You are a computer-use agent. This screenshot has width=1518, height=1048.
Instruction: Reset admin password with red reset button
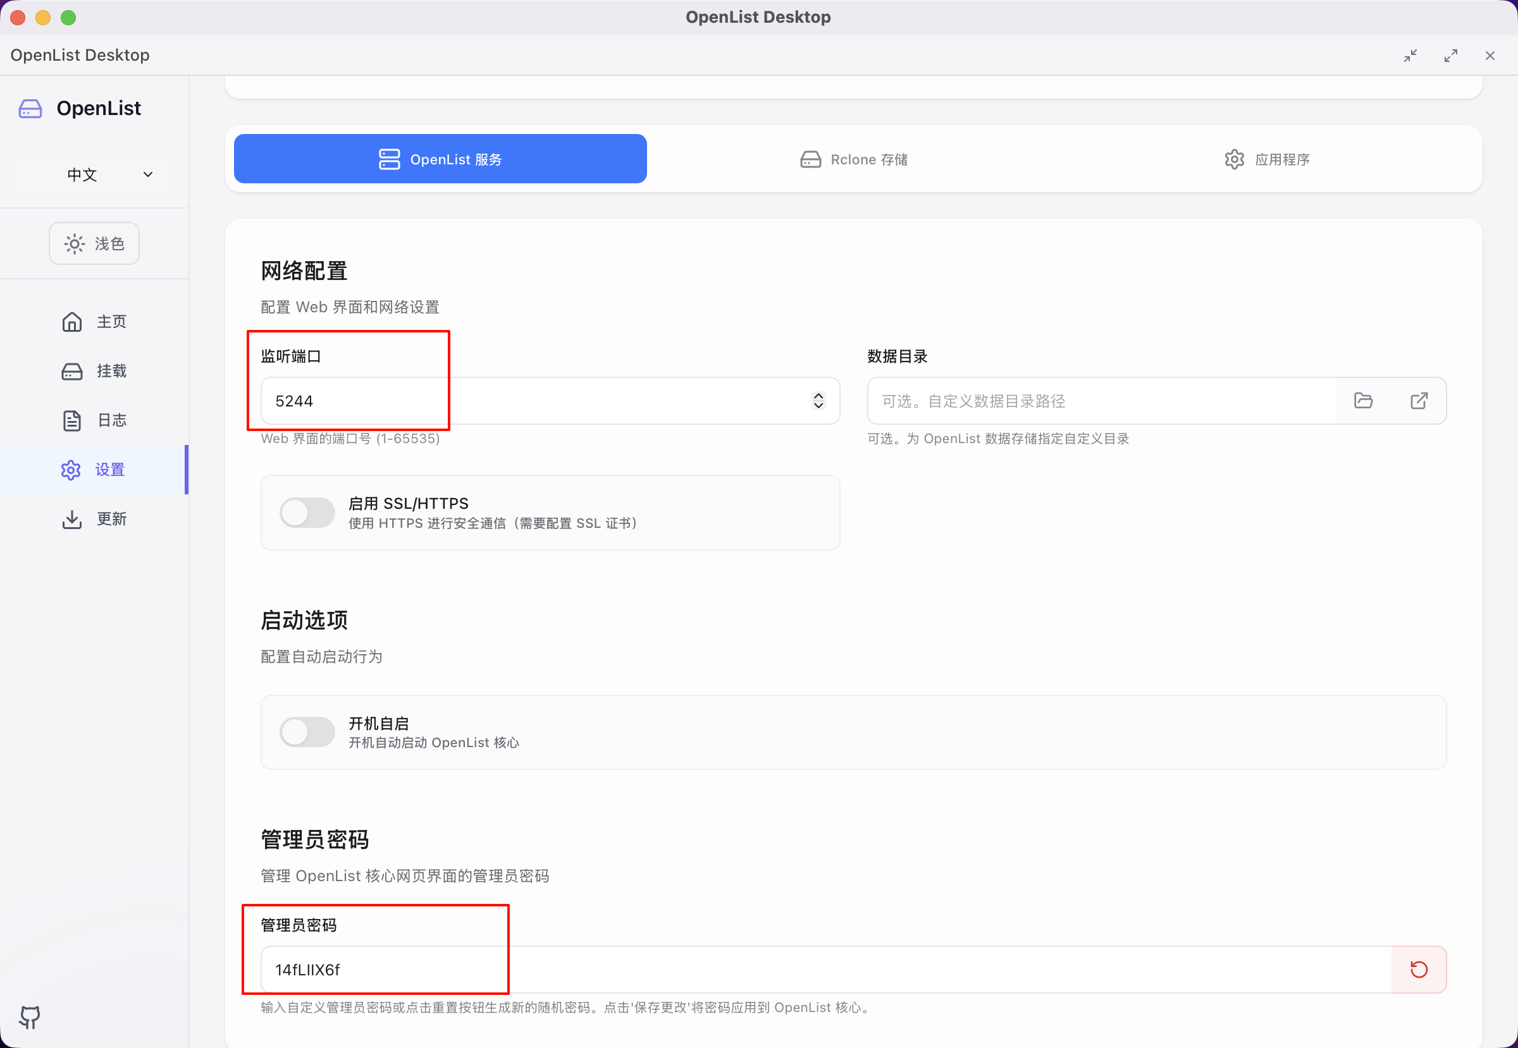click(x=1419, y=970)
